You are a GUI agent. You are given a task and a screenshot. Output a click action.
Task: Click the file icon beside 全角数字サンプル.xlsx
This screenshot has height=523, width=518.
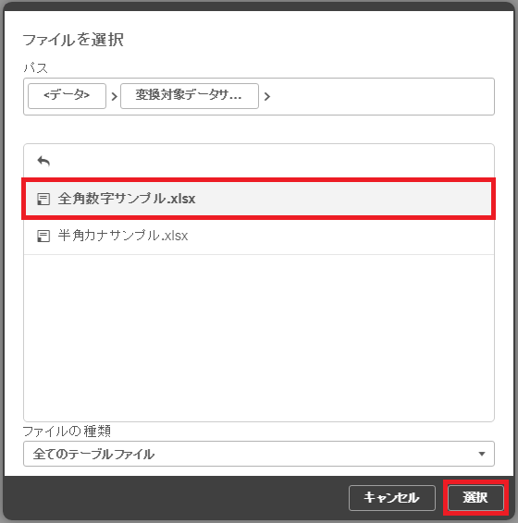click(43, 199)
